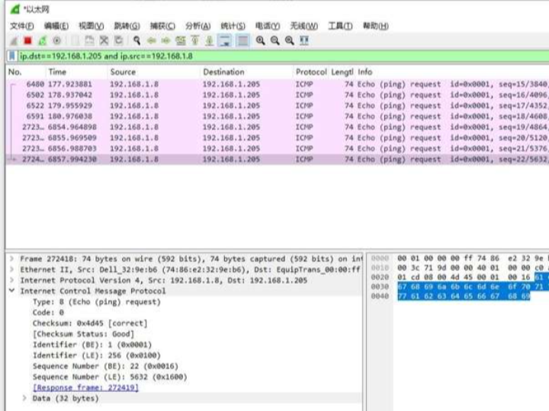Sort packets by the Time column header
The width and height of the screenshot is (549, 411).
tap(58, 72)
